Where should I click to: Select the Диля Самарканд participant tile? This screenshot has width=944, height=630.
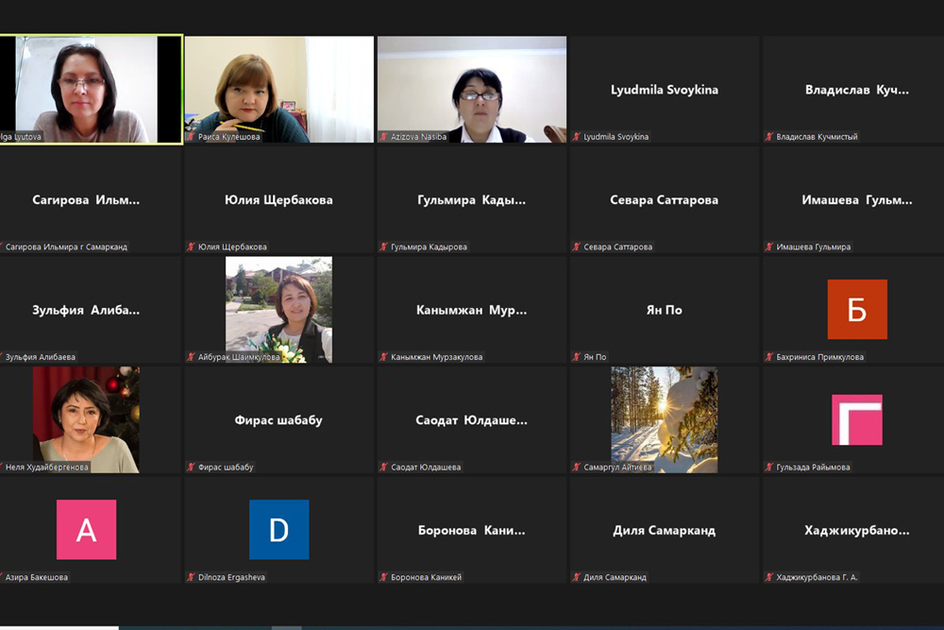664,530
